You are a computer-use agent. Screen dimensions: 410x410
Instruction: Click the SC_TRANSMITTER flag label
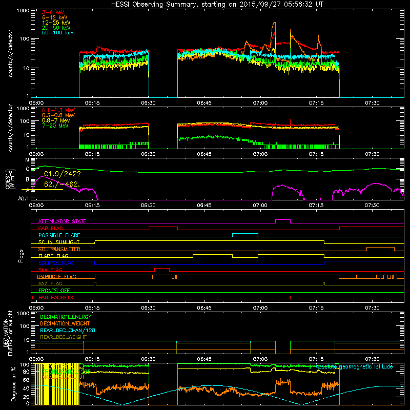(x=59, y=249)
